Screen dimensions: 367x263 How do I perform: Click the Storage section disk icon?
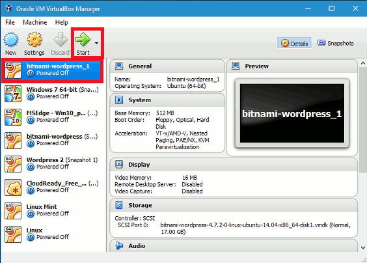[x=119, y=205]
